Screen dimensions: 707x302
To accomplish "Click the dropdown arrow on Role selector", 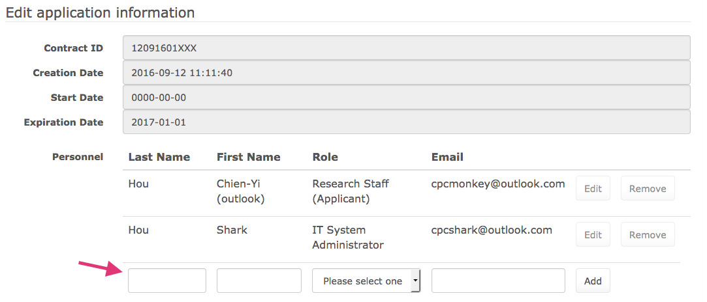I will point(415,281).
